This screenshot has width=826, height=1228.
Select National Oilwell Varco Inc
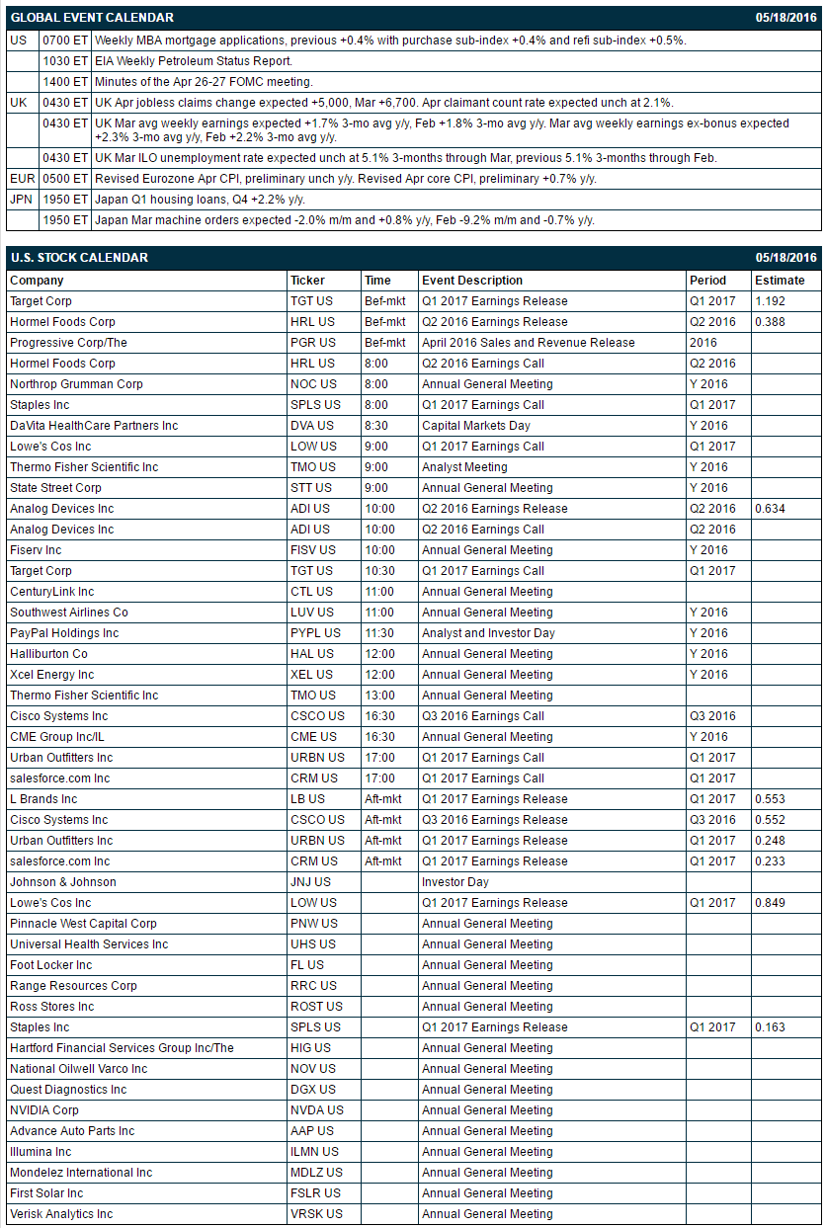tap(79, 1069)
